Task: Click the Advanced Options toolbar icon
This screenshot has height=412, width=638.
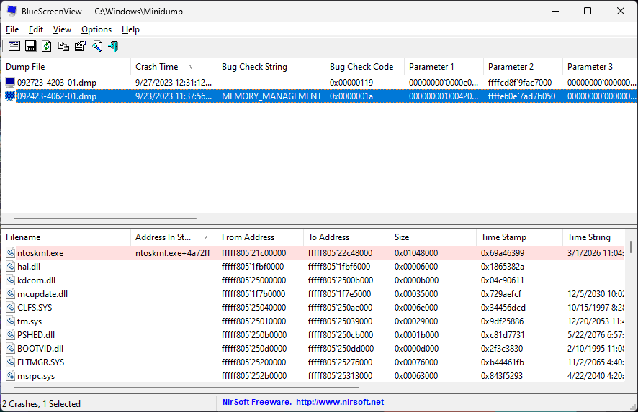Action: pyautogui.click(x=14, y=46)
